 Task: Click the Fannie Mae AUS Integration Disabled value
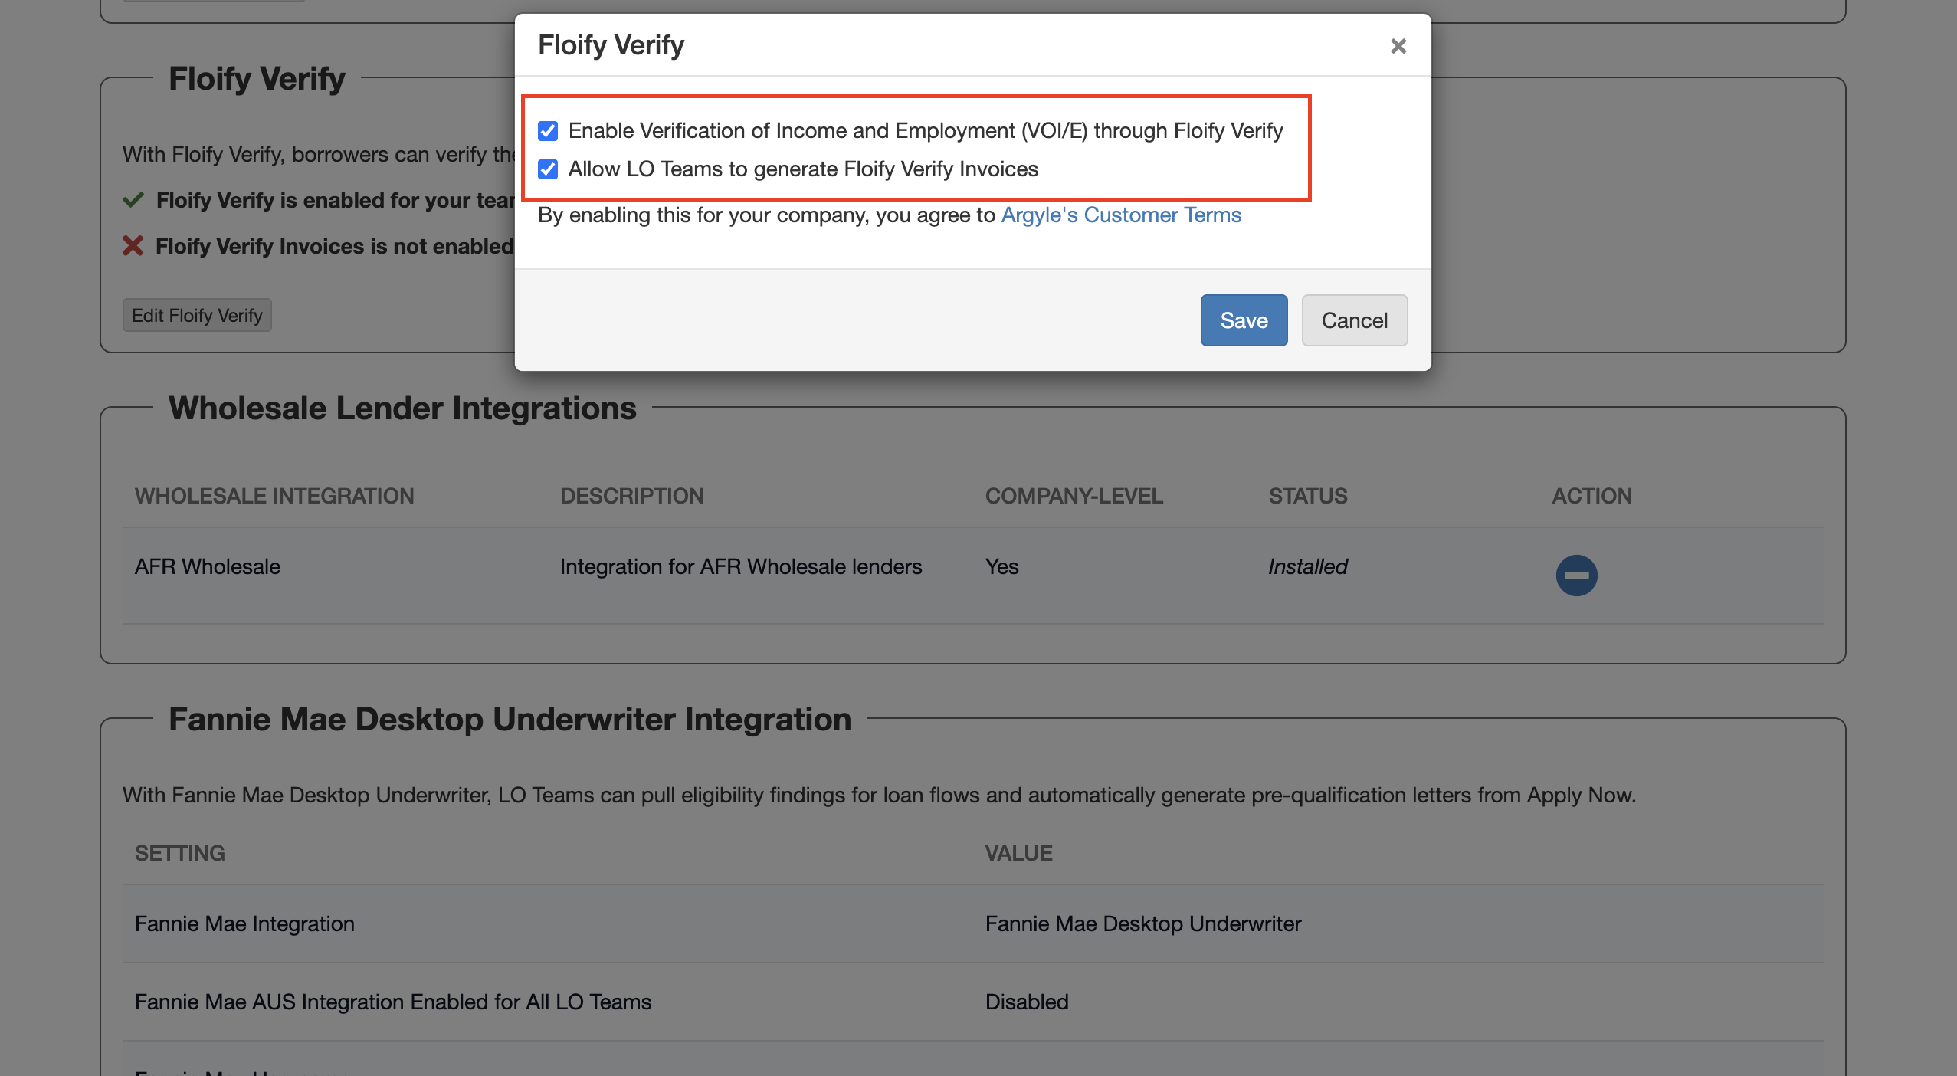click(x=1026, y=1002)
